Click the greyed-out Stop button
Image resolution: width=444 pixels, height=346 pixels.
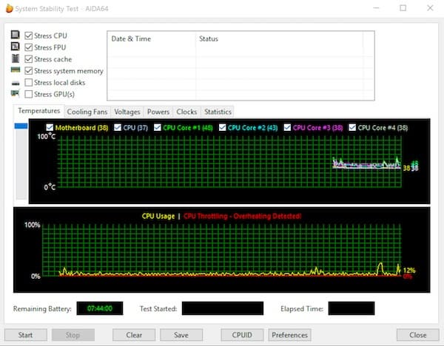(73, 335)
